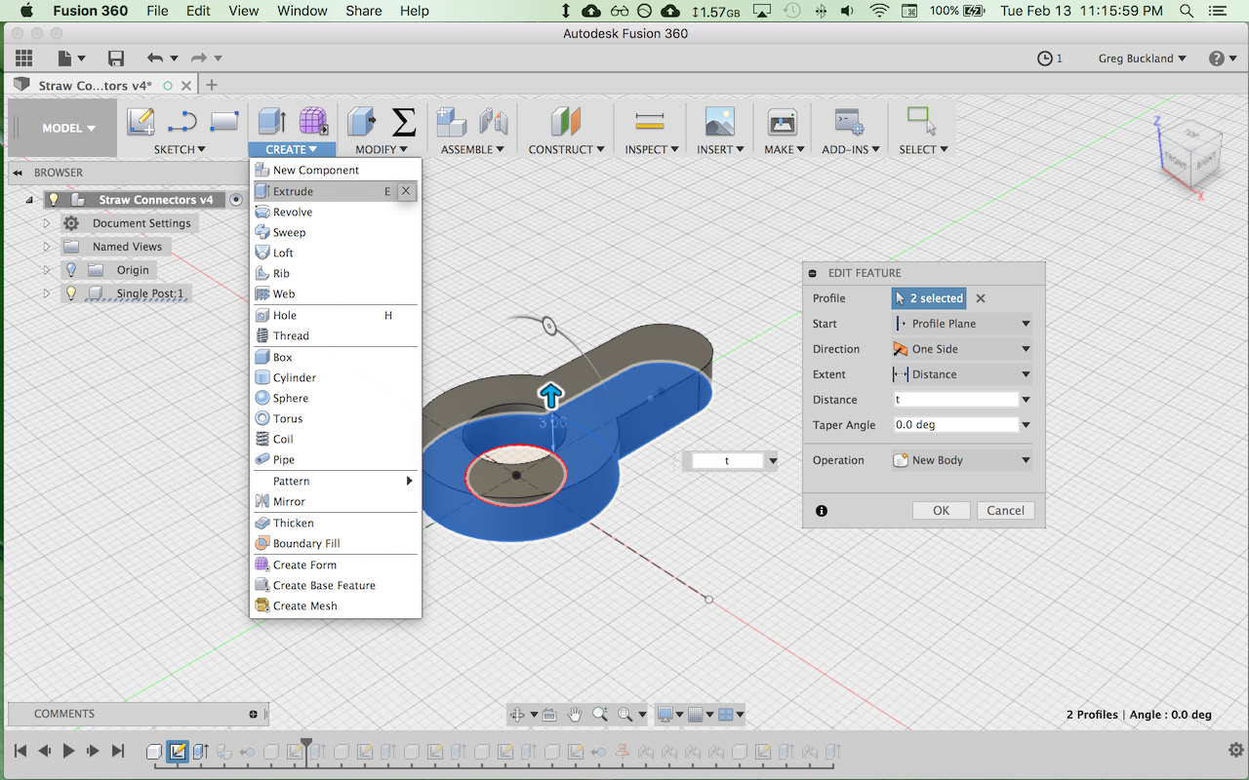Activate Straw Connectors v4 component radio button
This screenshot has height=780, width=1249.
236,200
